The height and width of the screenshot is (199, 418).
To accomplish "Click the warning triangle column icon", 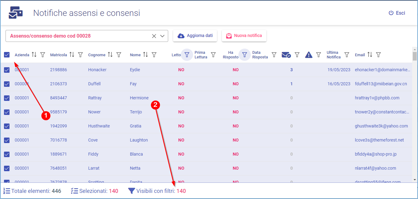I will (309, 55).
